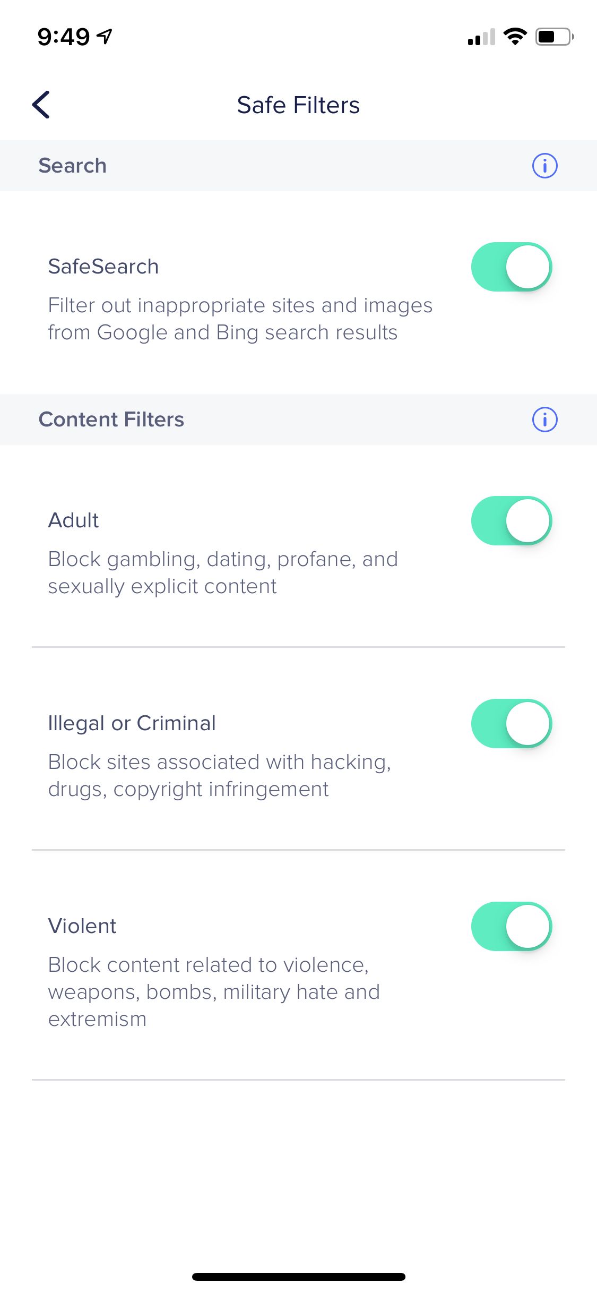Tap the home indicator bar
Screen dimensions: 597x1292
[299, 1277]
